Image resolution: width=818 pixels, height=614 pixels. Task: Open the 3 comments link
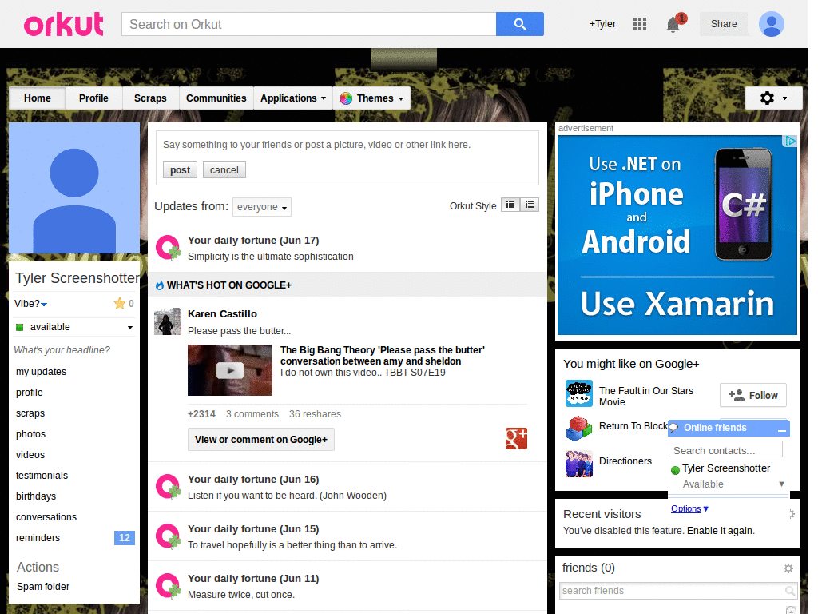(x=252, y=414)
